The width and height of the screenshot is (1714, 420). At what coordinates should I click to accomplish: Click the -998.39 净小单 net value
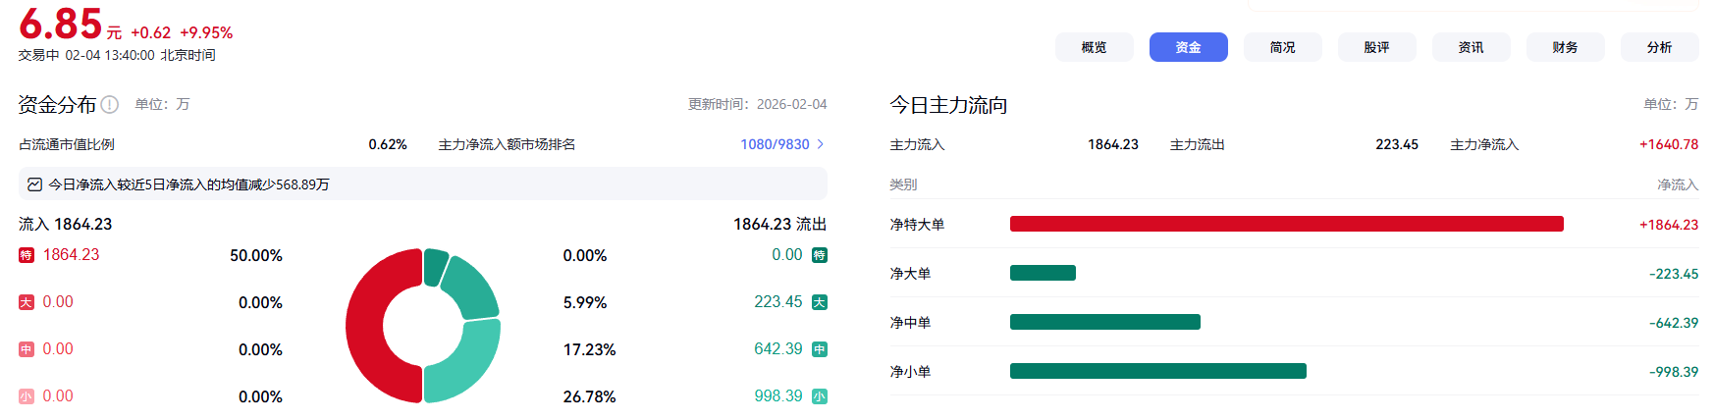point(1674,372)
